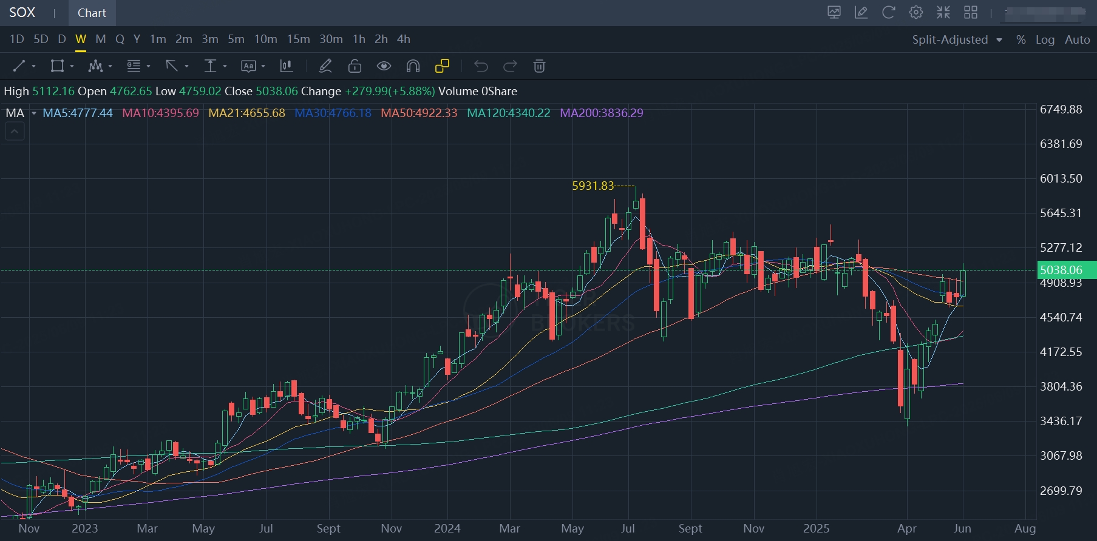Switch to 4h interval
The width and height of the screenshot is (1097, 541).
[x=404, y=39]
